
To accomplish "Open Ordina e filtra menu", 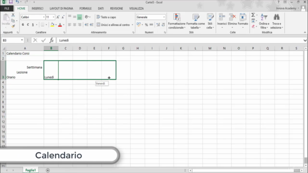I will tap(264, 21).
